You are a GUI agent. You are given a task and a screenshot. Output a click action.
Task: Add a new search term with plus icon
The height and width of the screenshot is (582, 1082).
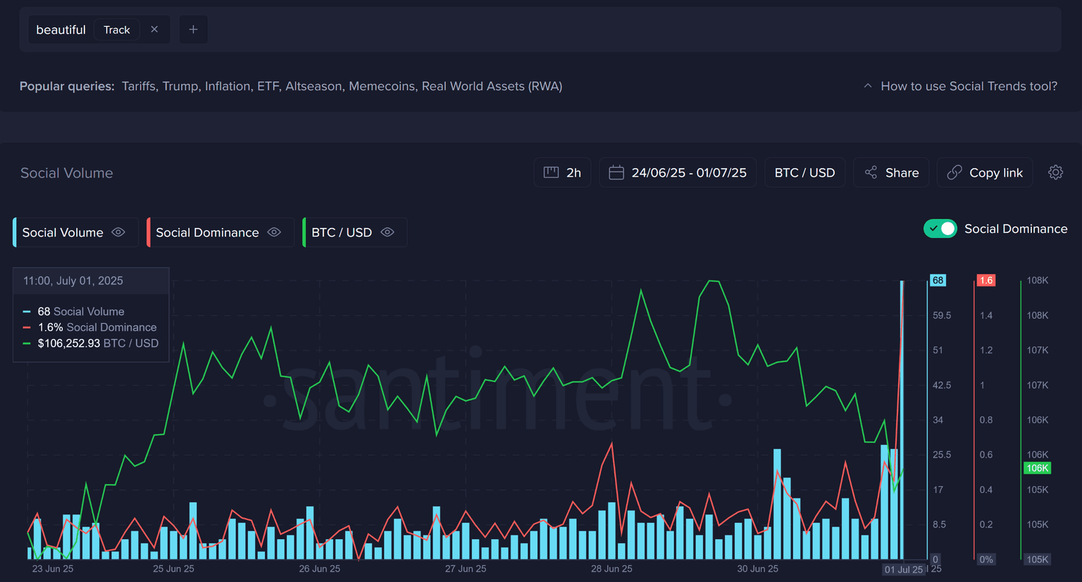(x=193, y=30)
